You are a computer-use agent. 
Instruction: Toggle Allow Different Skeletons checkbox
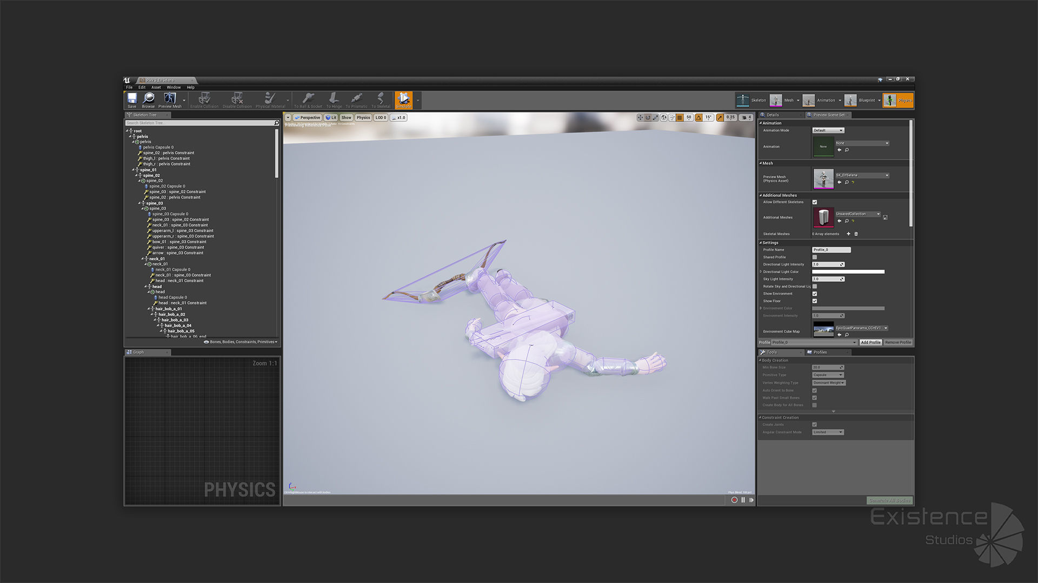click(815, 202)
